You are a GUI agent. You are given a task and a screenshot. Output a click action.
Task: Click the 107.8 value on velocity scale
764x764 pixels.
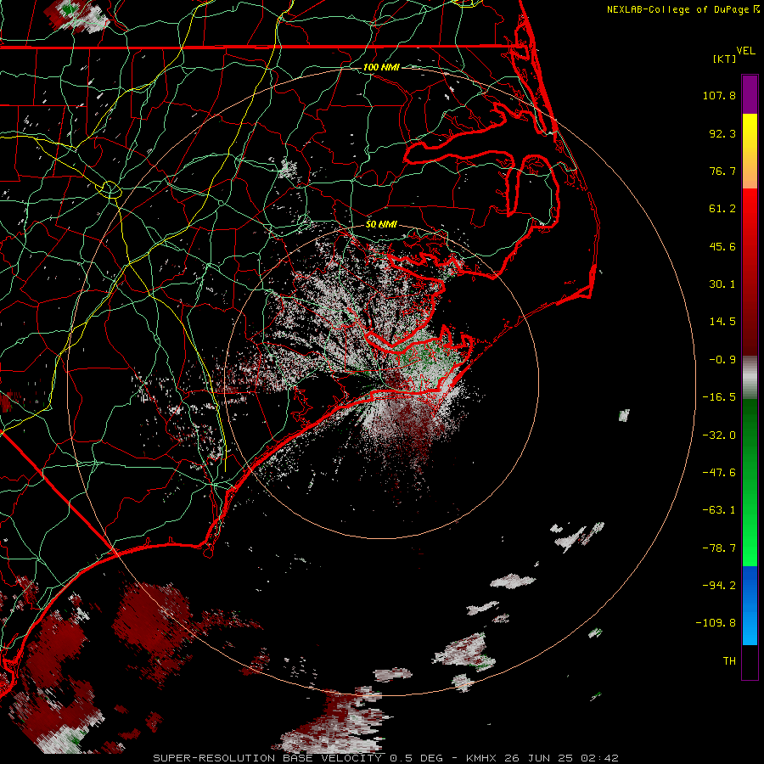719,95
